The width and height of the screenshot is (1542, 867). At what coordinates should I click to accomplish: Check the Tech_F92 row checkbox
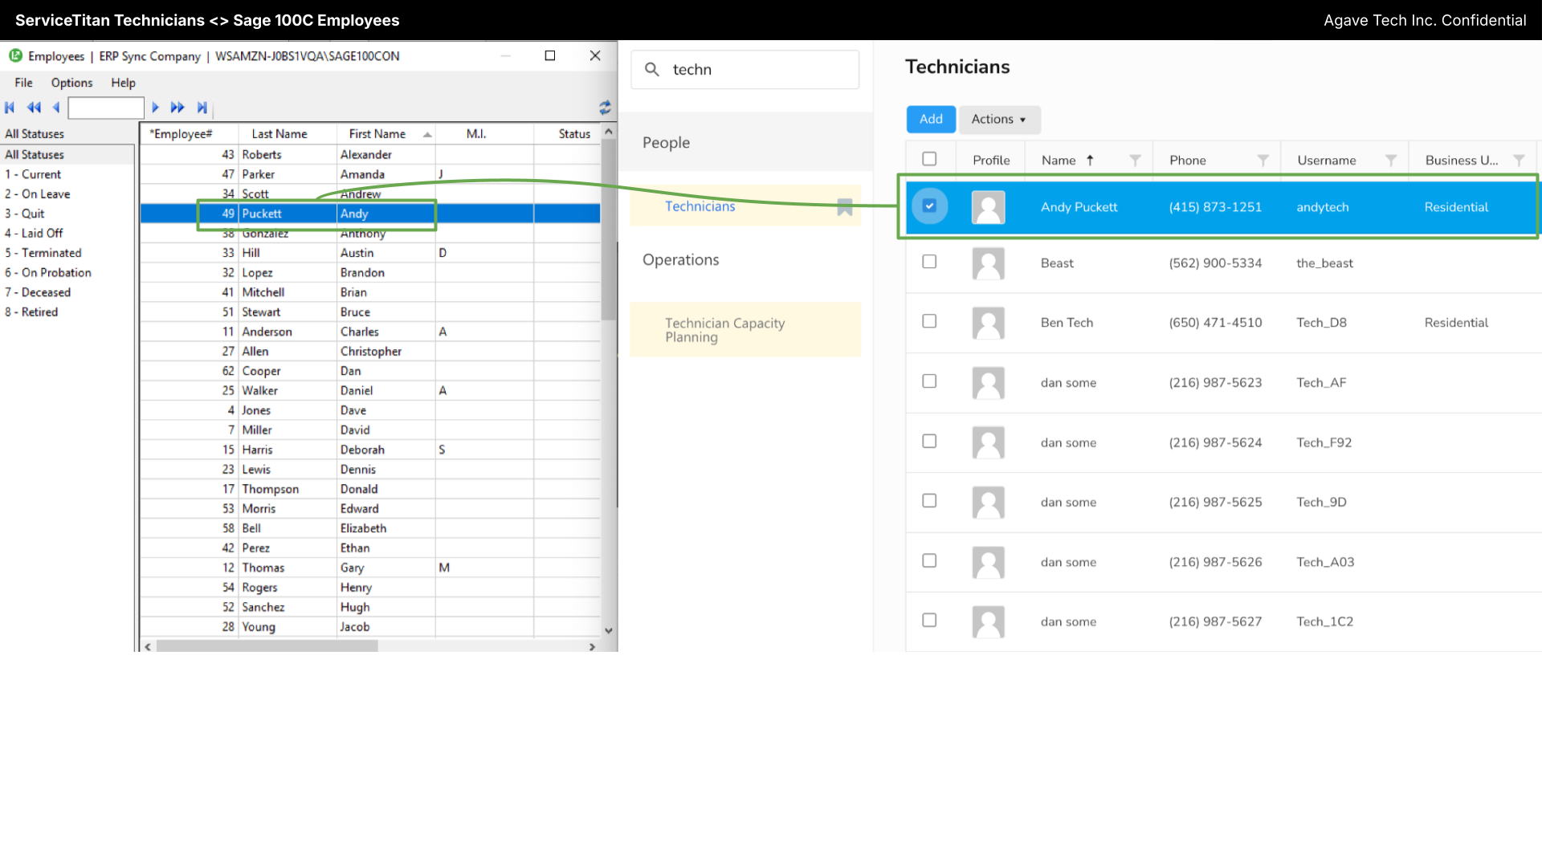coord(929,441)
